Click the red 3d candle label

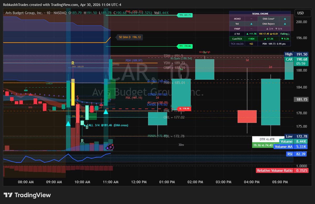(x=247, y=60)
